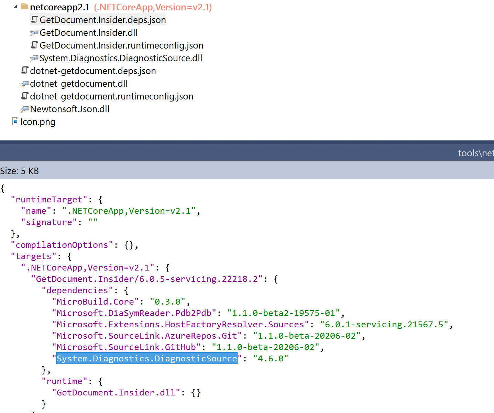Select dotnet-getdocument.deps.json file
The height and width of the screenshot is (413, 494).
93,71
